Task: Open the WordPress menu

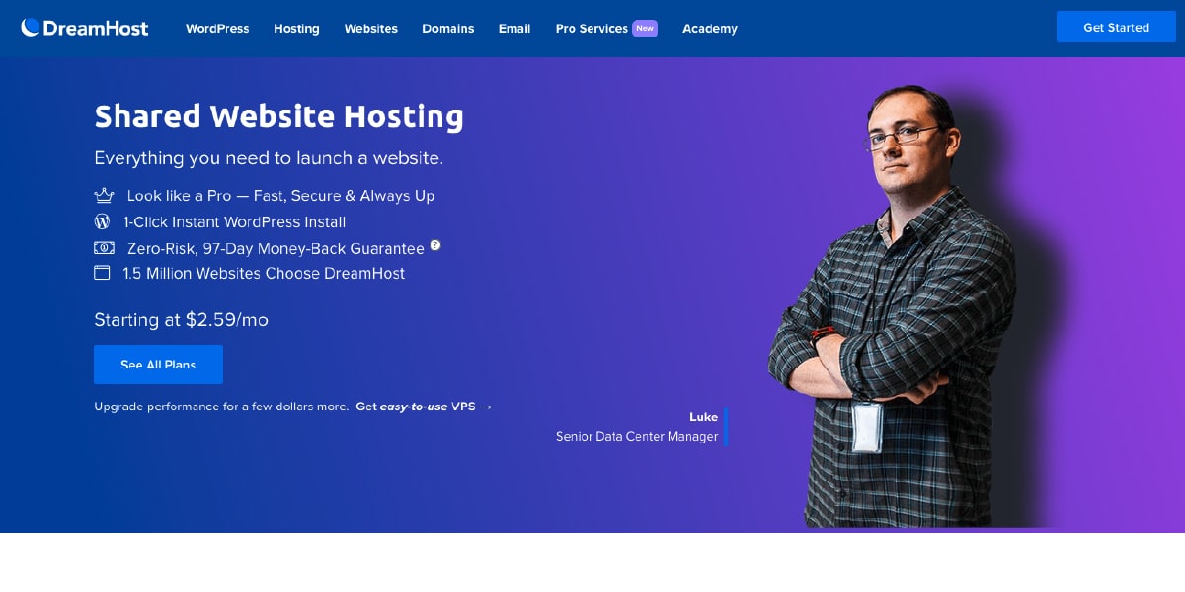Action: tap(217, 29)
